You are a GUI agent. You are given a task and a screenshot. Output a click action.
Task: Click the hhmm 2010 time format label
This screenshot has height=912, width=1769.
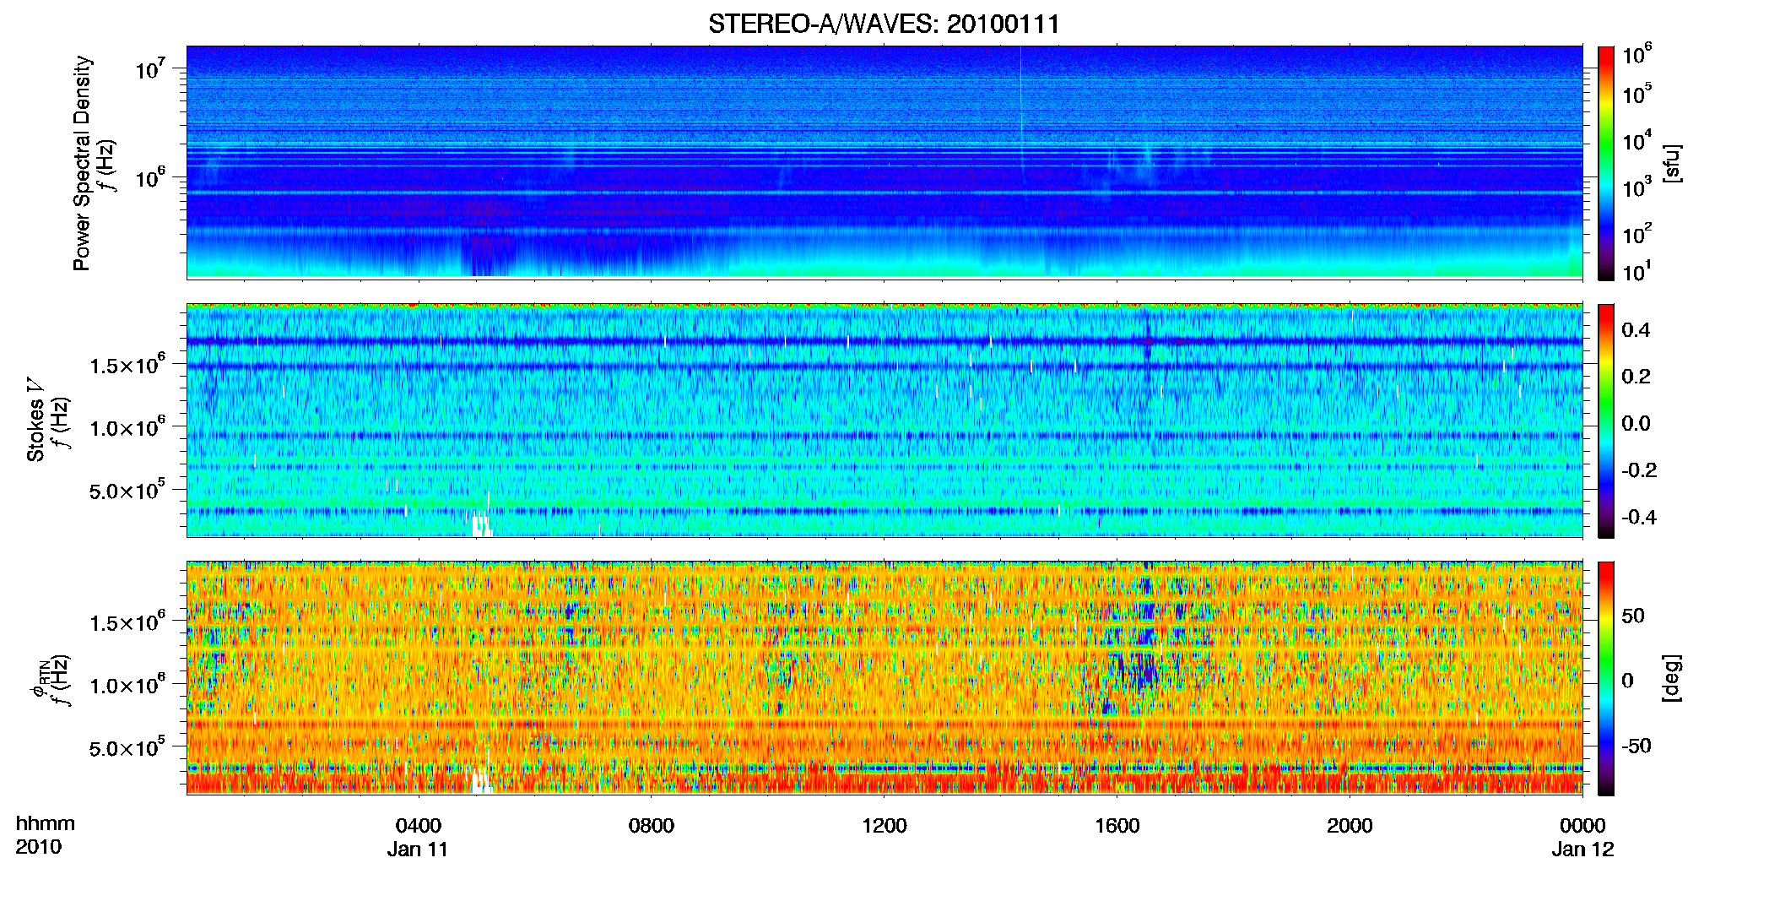tap(45, 835)
